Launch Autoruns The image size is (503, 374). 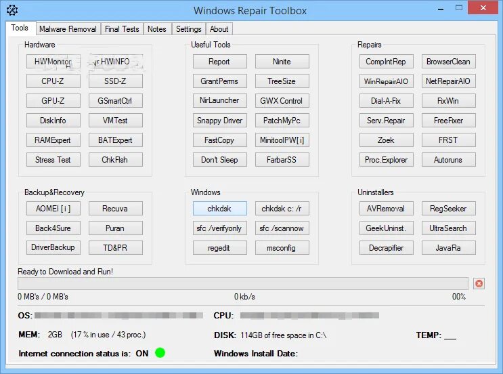(x=448, y=159)
